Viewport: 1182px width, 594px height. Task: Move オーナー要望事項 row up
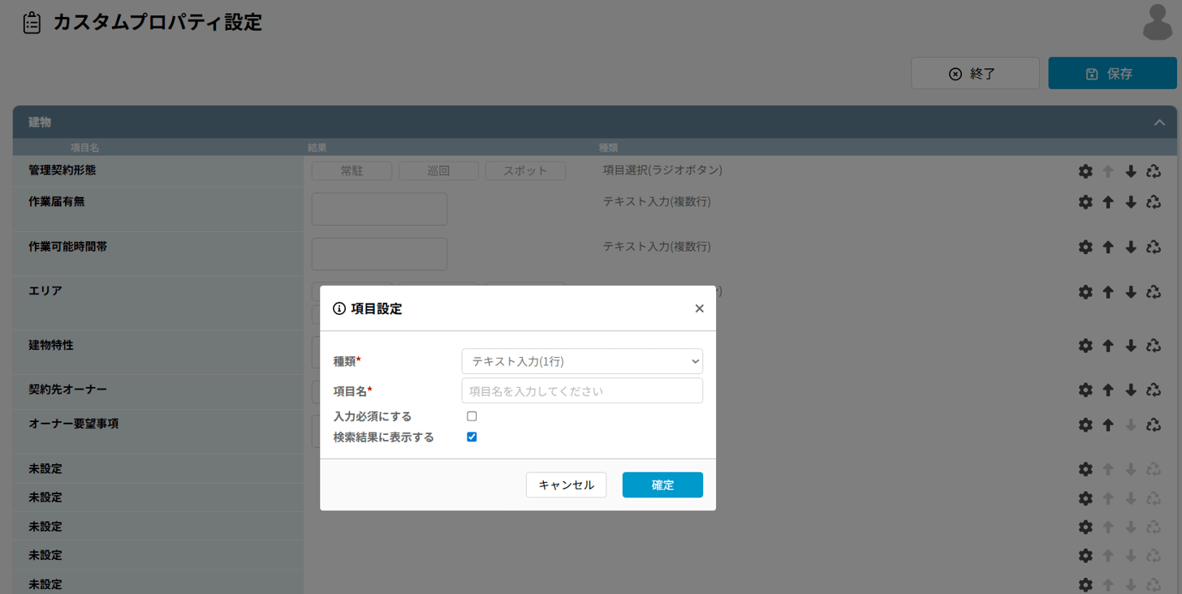(1108, 424)
